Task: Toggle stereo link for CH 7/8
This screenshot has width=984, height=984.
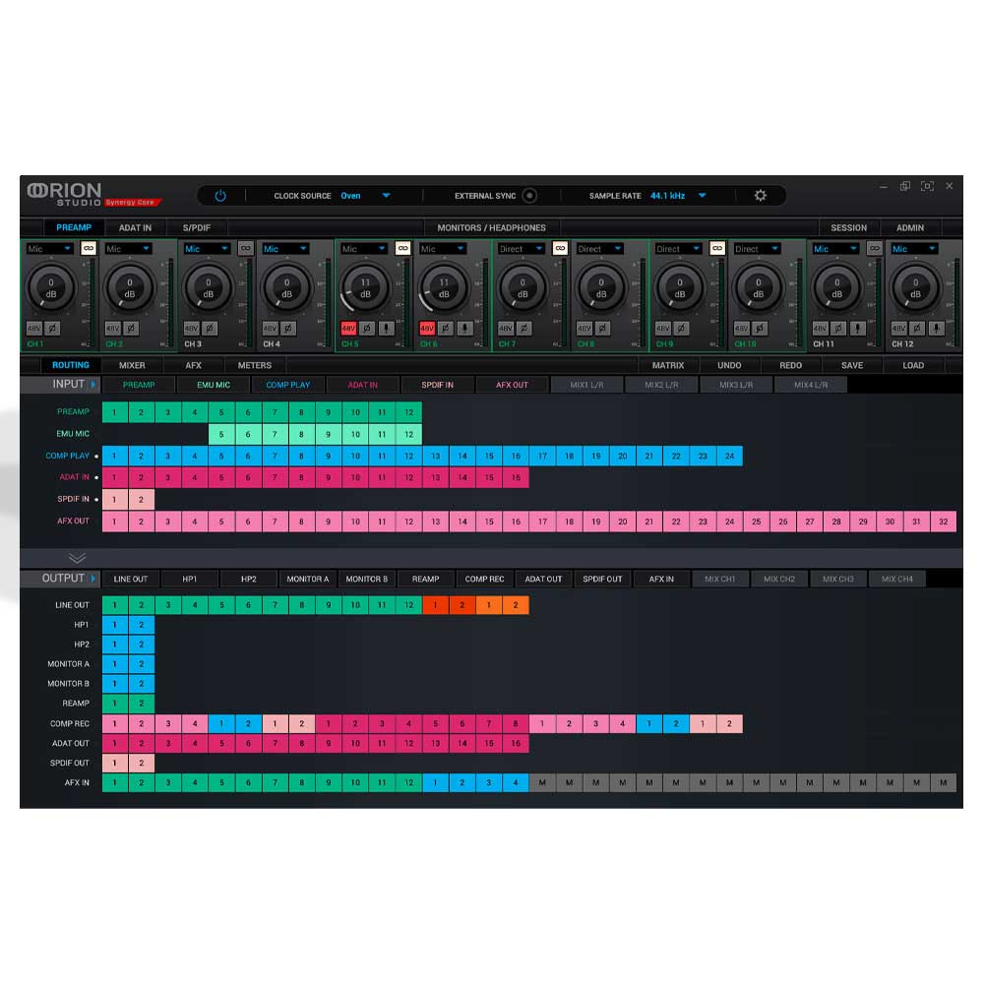Action: coord(560,249)
